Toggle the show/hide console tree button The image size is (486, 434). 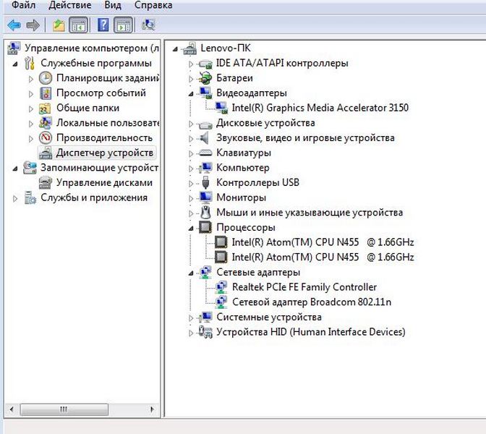(x=78, y=25)
